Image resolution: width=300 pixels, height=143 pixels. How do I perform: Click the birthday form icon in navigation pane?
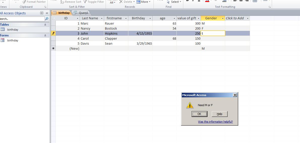3,40
